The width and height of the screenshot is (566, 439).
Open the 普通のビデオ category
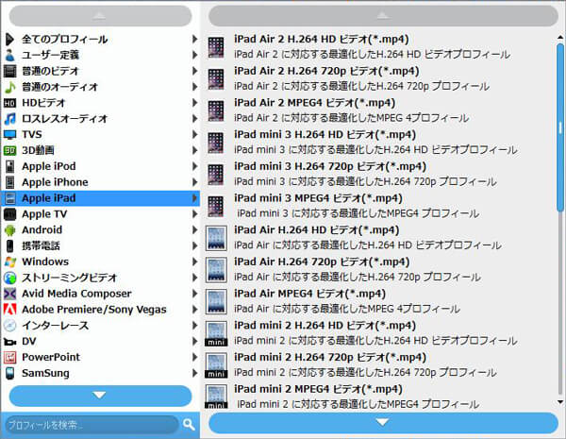101,71
